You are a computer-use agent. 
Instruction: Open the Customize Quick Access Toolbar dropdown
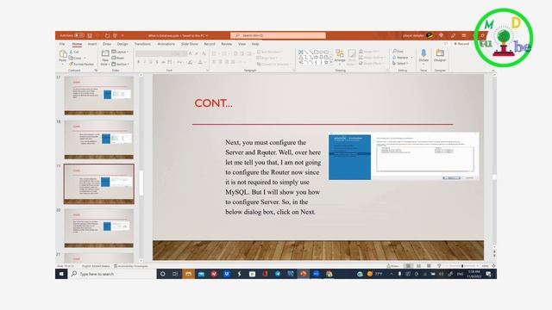click(x=122, y=35)
